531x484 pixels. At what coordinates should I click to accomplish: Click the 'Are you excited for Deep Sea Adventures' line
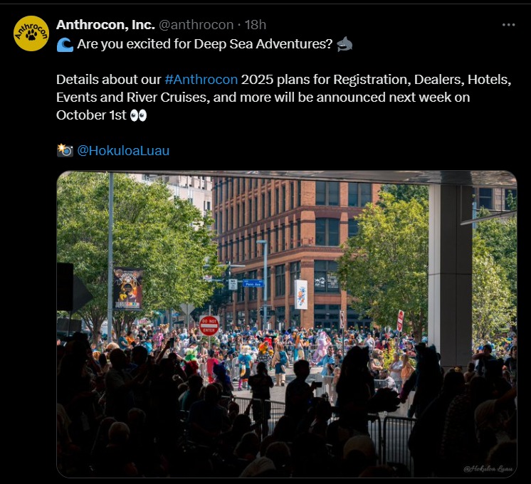point(204,44)
